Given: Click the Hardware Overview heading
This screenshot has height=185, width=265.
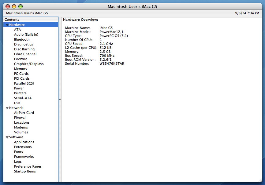Looking at the screenshot, I should (80, 20).
